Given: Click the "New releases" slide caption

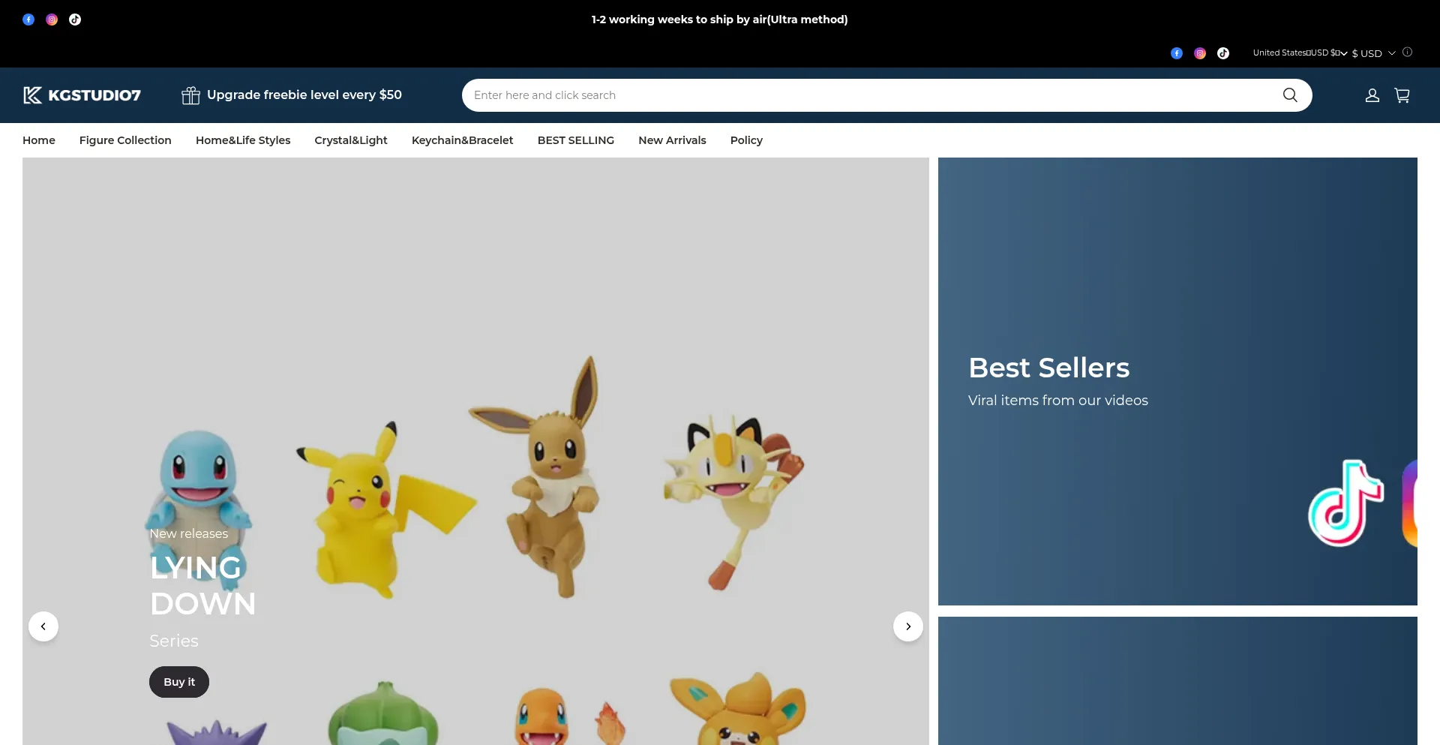Looking at the screenshot, I should click(189, 533).
